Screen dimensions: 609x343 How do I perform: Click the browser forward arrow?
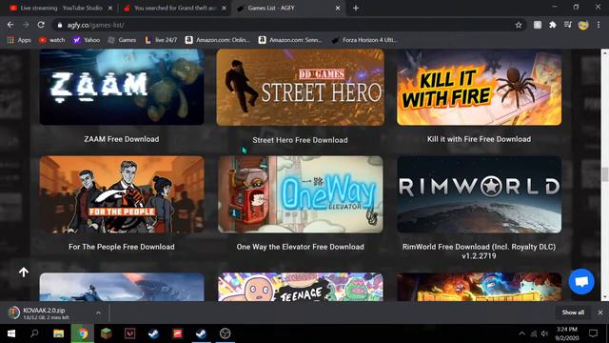click(26, 25)
